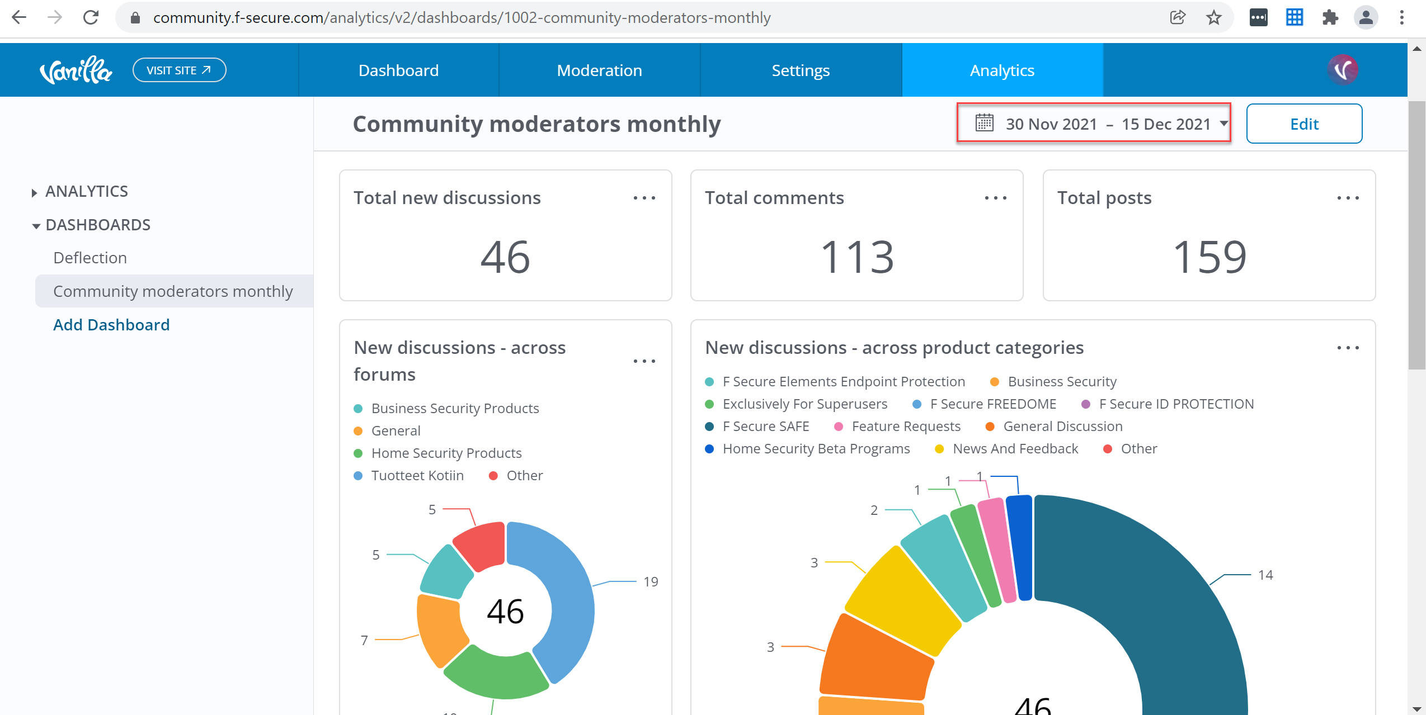Toggle Business Security Products legend item
The height and width of the screenshot is (715, 1426).
coord(454,409)
